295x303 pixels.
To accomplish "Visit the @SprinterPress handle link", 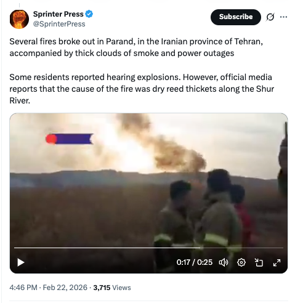I will click(x=59, y=24).
